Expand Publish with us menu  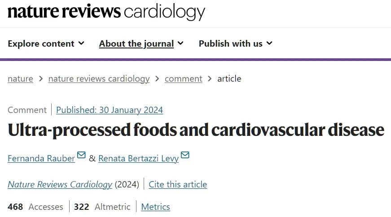click(x=235, y=43)
